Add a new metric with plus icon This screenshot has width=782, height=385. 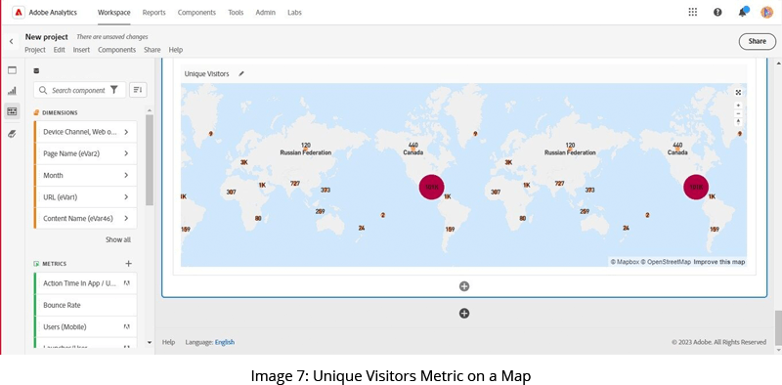(128, 263)
